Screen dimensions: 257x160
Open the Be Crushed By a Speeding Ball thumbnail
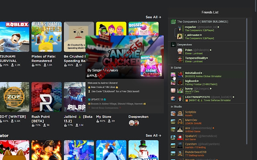coord(75,37)
